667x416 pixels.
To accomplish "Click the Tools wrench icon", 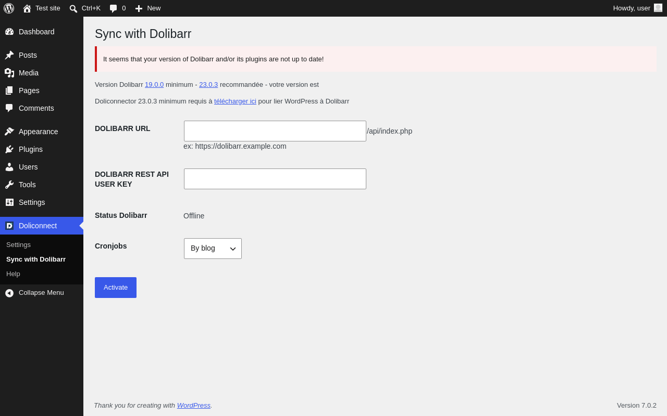I will tap(9, 185).
